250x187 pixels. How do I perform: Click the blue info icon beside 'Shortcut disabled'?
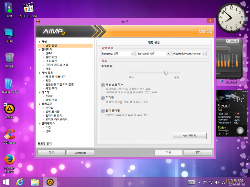click(x=222, y=81)
